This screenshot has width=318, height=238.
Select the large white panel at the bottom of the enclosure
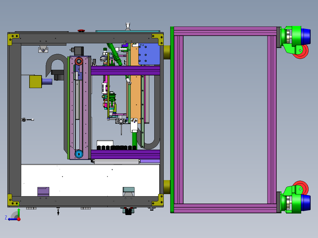point(90,180)
